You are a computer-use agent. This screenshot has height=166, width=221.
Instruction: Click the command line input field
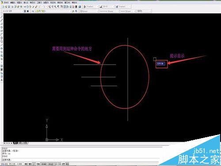pyautogui.click(x=80, y=160)
